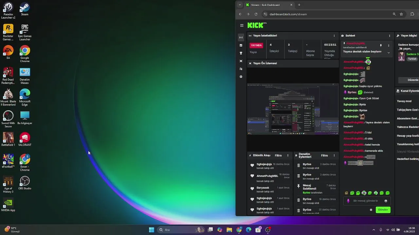Image resolution: width=419 pixels, height=235 pixels.
Task: Open Etkinlik Akışı panel options menu
Action: [288, 156]
